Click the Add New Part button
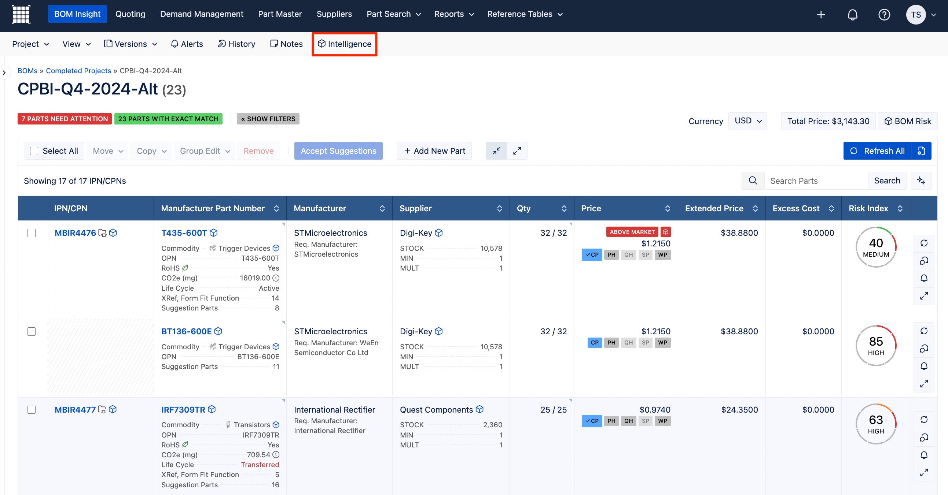 [x=434, y=151]
